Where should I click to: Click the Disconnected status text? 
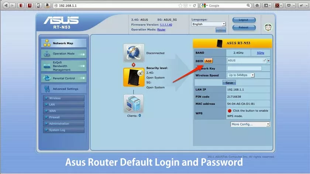pos(155,53)
